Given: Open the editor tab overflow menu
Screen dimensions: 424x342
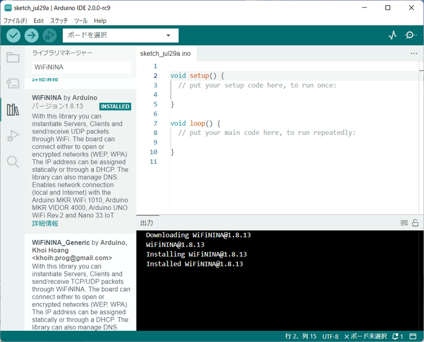Looking at the screenshot, I should [414, 54].
